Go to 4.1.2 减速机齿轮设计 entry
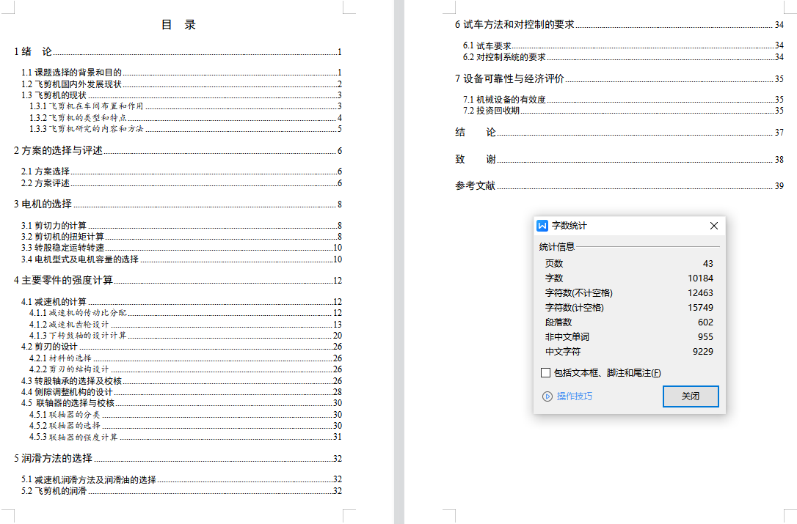 [x=69, y=324]
